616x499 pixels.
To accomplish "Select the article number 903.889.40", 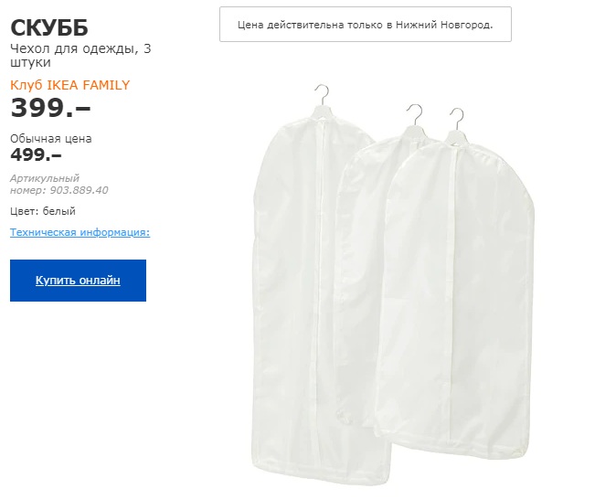I will [79, 190].
